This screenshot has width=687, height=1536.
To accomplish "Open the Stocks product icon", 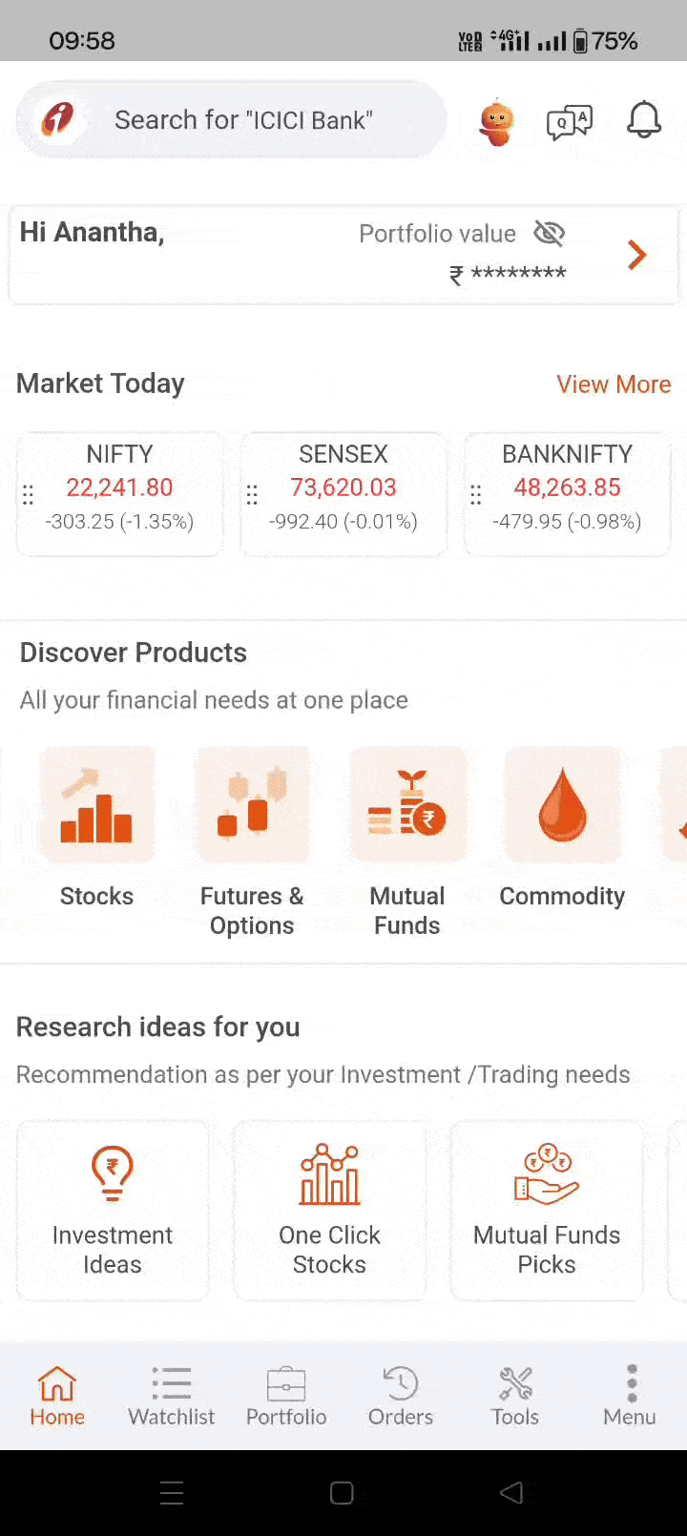I will tap(96, 806).
